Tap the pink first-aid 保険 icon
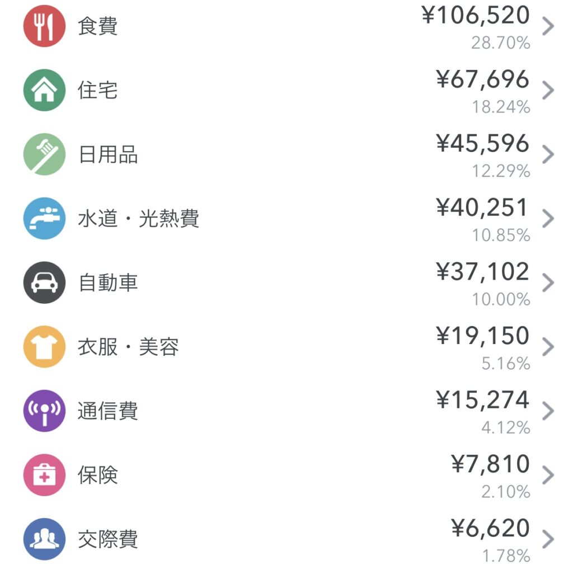Image resolution: width=573 pixels, height=570 pixels. [x=44, y=475]
